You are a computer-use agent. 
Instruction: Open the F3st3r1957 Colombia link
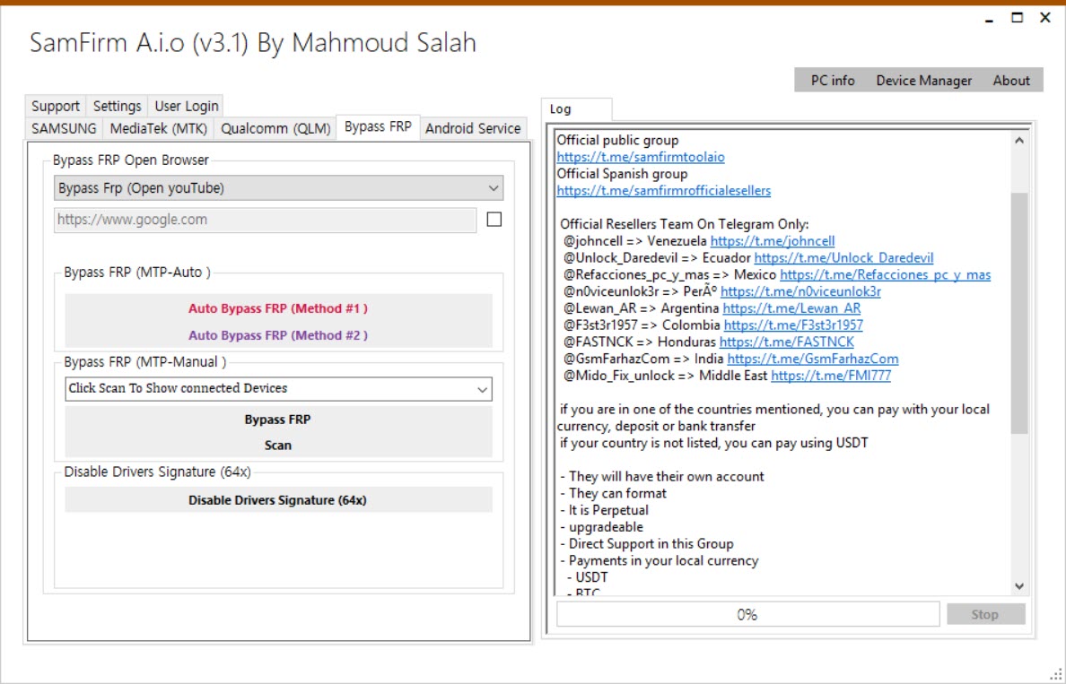[793, 325]
